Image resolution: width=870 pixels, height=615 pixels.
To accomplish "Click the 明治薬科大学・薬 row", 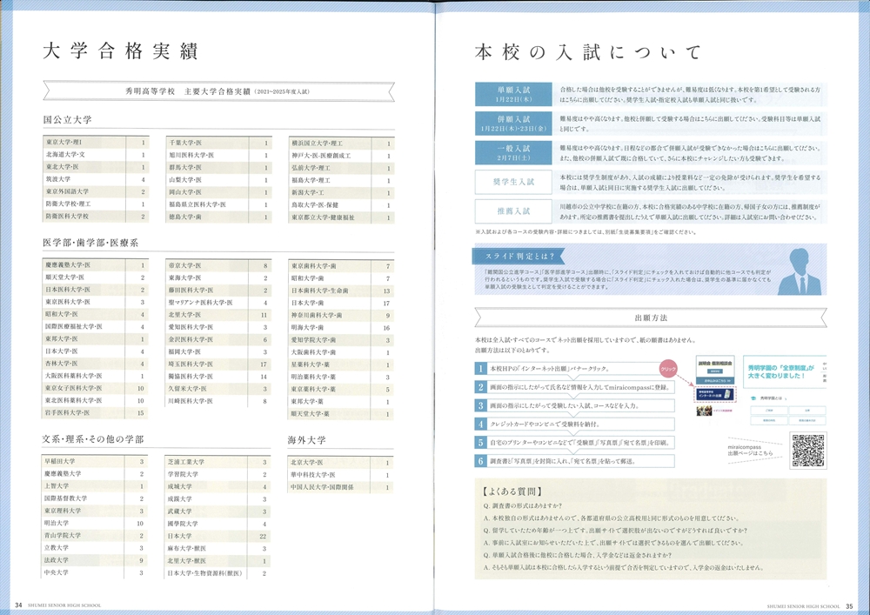I will [341, 378].
